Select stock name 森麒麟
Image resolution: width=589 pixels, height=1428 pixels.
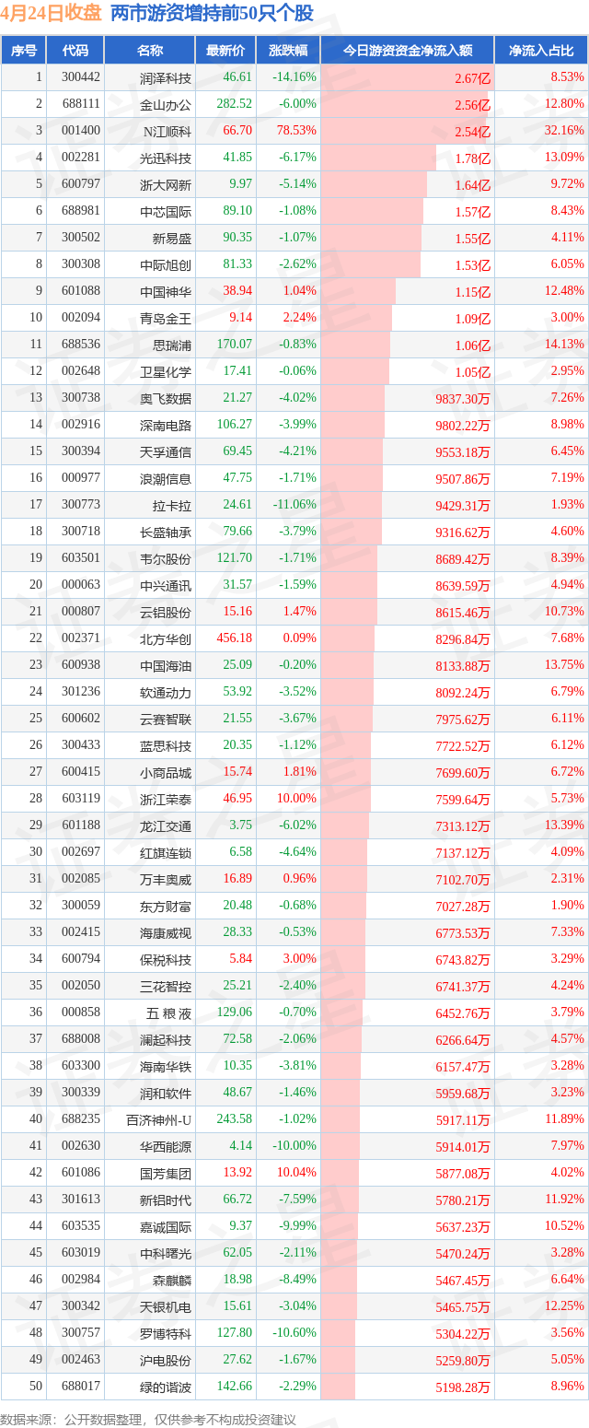point(172,1280)
